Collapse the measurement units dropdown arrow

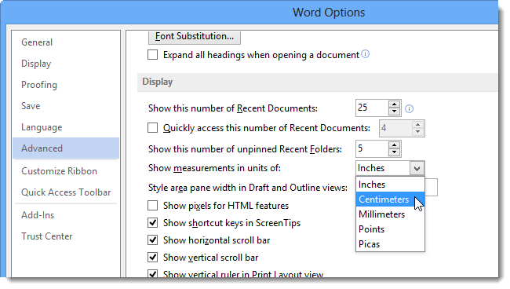coord(417,168)
